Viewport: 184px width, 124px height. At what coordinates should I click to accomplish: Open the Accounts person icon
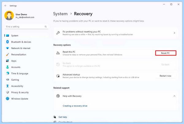tap(7, 67)
